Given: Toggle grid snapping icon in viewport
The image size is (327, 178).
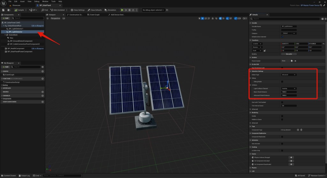Looking at the screenshot, I should click(x=221, y=18).
